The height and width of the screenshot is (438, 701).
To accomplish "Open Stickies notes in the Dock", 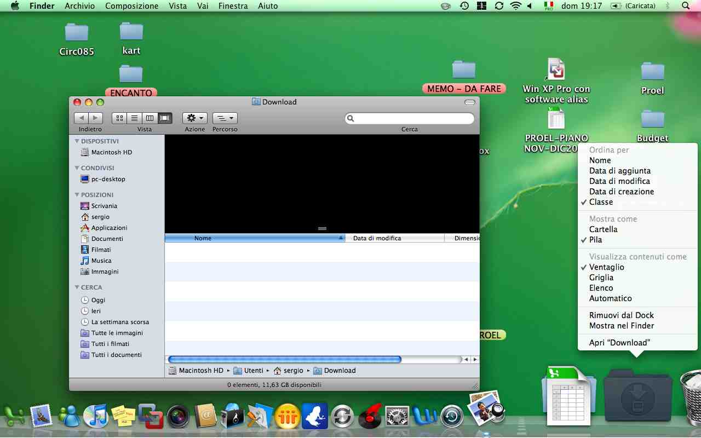I will coord(123,417).
